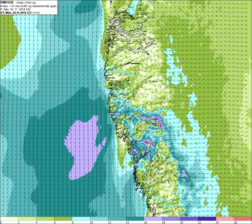This screenshot has height=224, width=252.
Task: Click the yellow 32 gust marker
Action: coord(159,124)
